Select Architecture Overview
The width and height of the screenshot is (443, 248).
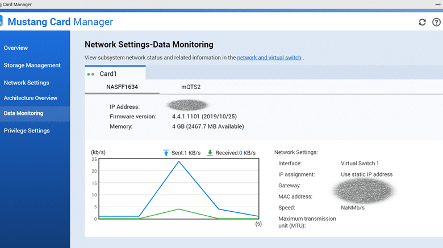[31, 98]
